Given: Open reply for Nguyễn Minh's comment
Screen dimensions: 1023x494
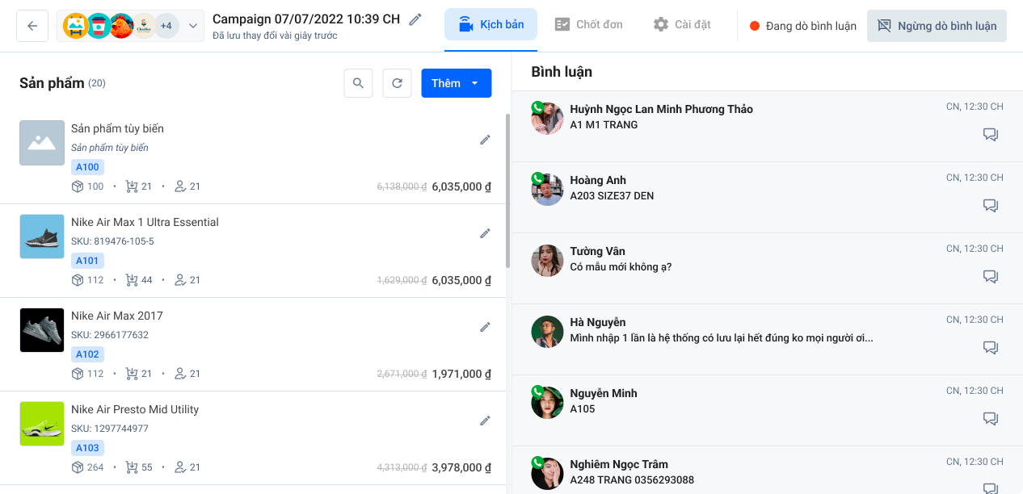Looking at the screenshot, I should coord(991,419).
